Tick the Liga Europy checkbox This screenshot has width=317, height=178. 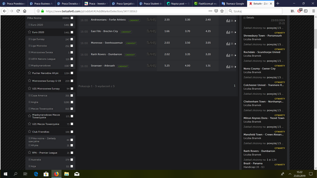pyautogui.click(x=72, y=39)
